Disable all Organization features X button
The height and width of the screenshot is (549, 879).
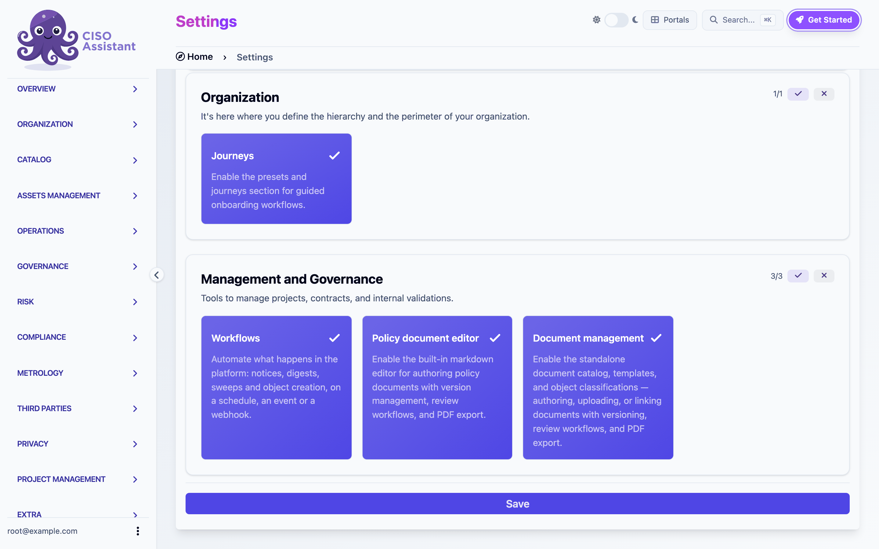tap(824, 94)
